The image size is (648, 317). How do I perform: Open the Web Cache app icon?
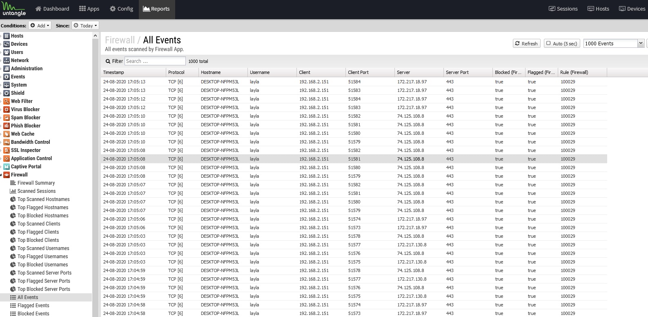click(x=7, y=134)
